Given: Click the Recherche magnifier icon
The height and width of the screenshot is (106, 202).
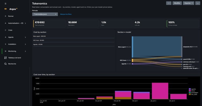Looking at the screenshot, I should tap(5, 64).
